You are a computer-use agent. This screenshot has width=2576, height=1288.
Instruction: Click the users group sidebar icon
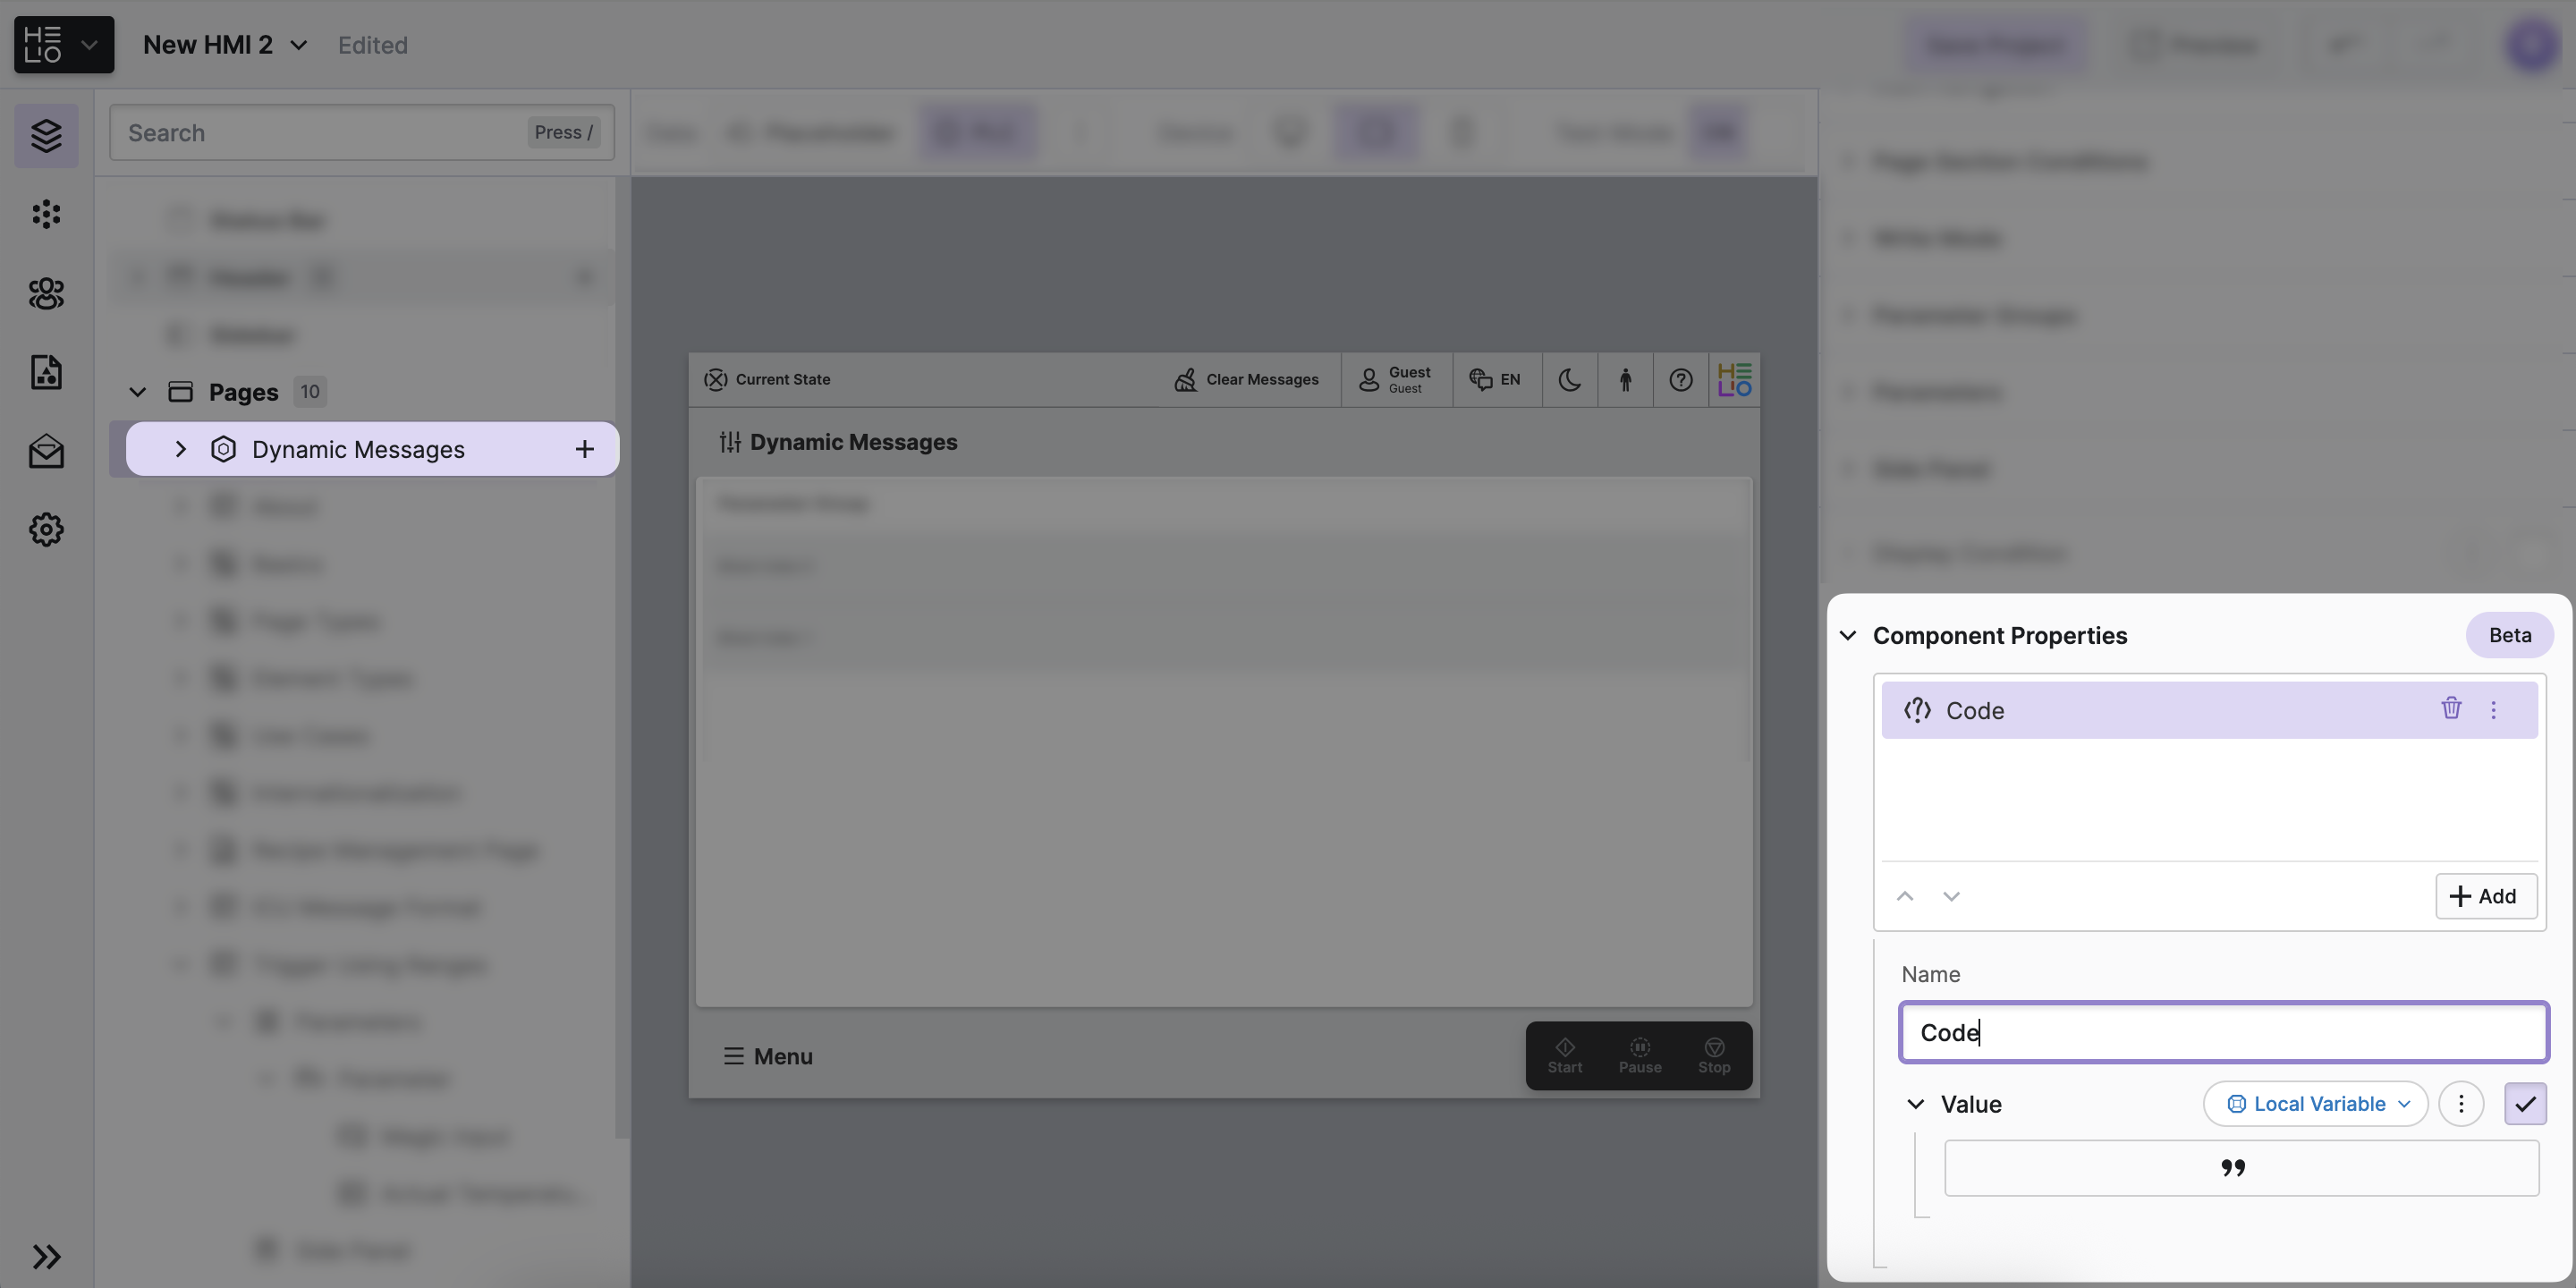pyautogui.click(x=46, y=293)
